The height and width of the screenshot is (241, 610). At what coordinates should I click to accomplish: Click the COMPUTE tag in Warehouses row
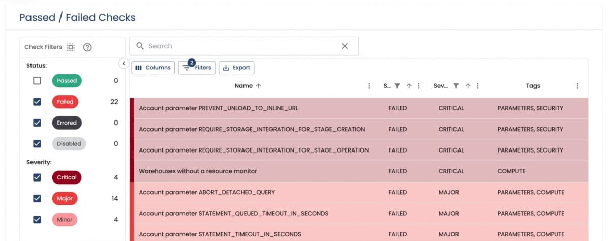pos(511,171)
